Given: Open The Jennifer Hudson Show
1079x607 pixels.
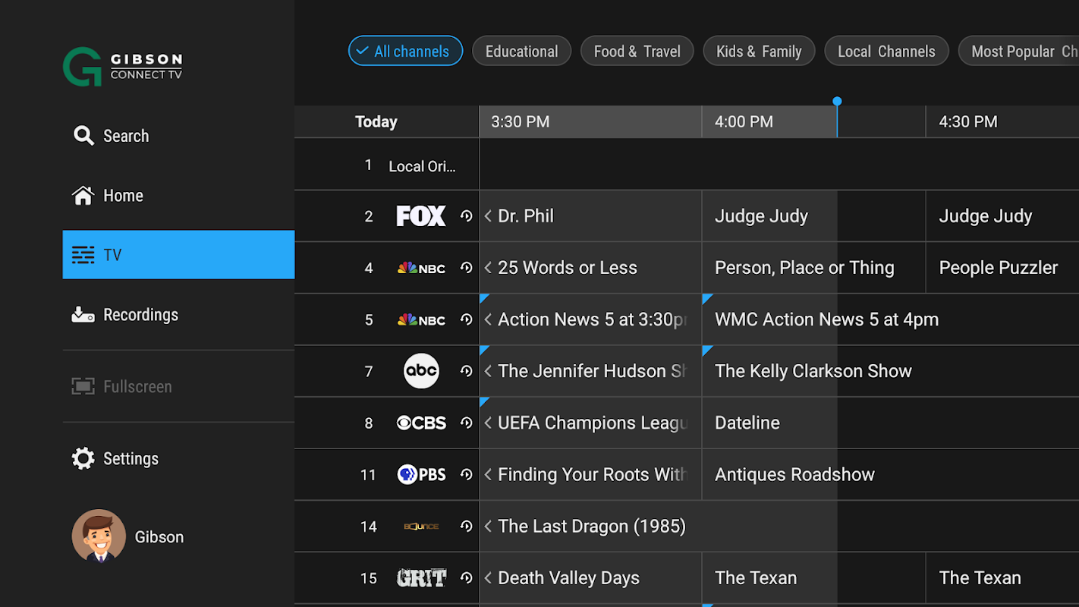Looking at the screenshot, I should [590, 371].
